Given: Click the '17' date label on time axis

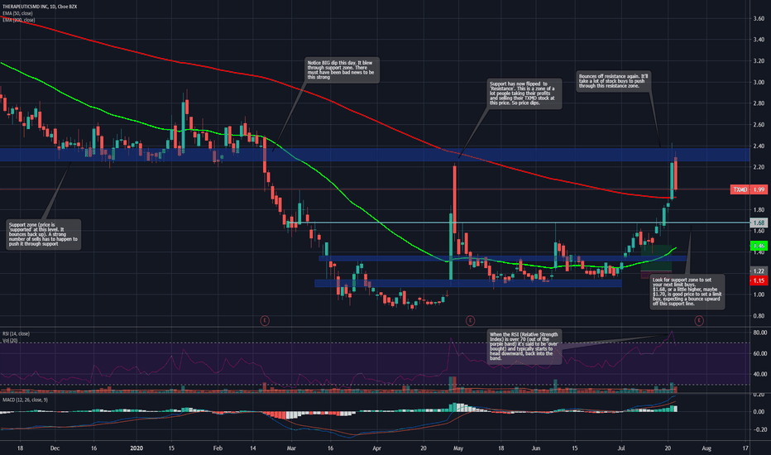Looking at the screenshot, I should coord(745,448).
